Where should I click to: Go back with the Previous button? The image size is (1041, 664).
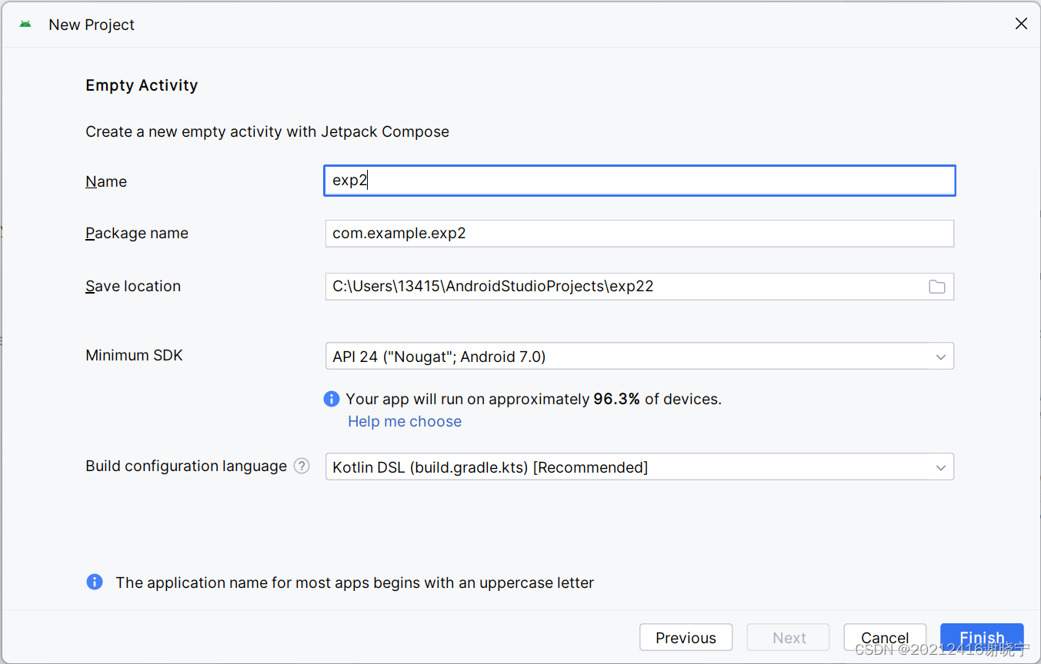686,638
